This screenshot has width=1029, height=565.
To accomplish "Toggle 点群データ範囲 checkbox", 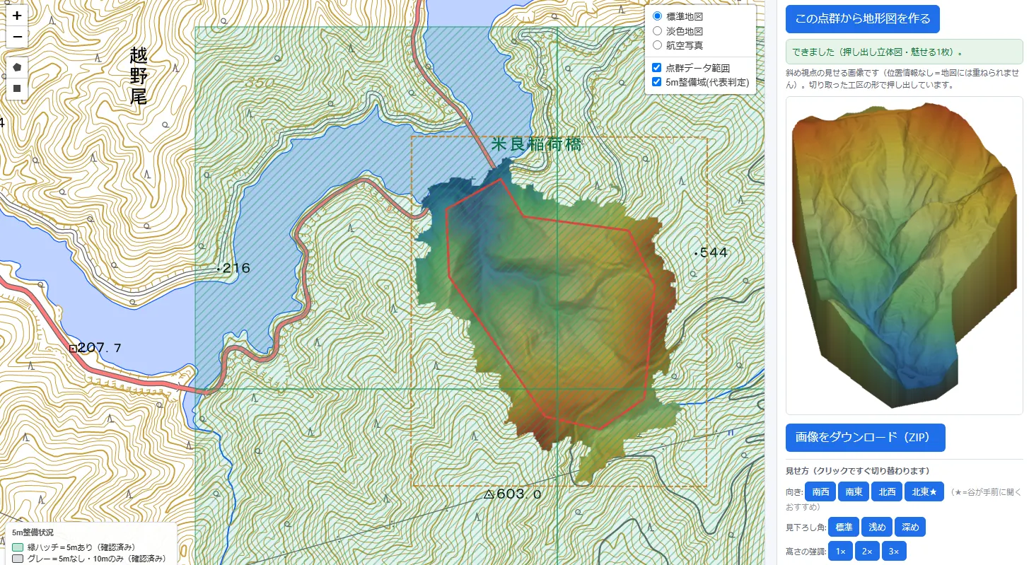I will pos(657,68).
